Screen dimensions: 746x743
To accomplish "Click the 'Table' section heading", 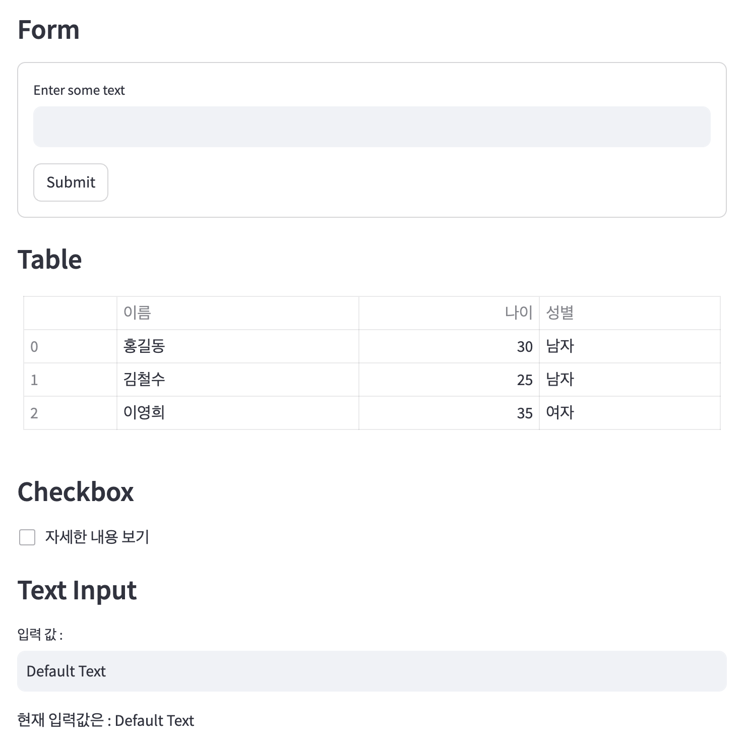I will 49,260.
